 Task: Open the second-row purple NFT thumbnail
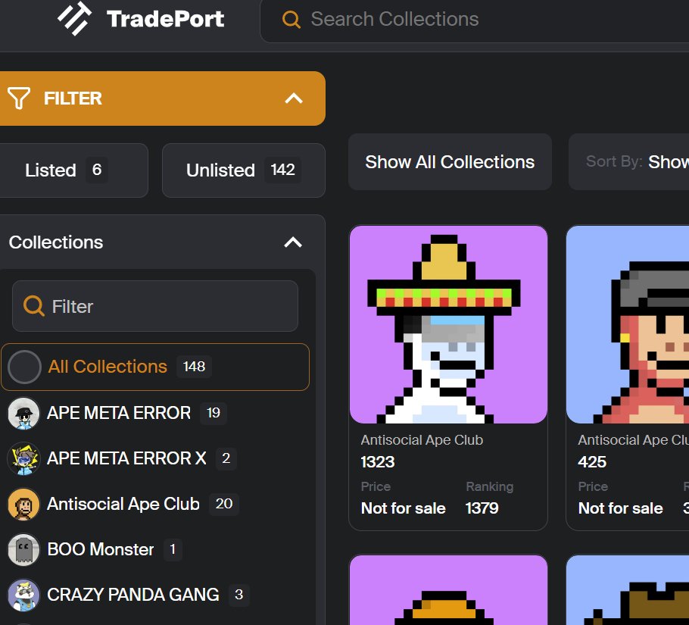click(x=449, y=590)
